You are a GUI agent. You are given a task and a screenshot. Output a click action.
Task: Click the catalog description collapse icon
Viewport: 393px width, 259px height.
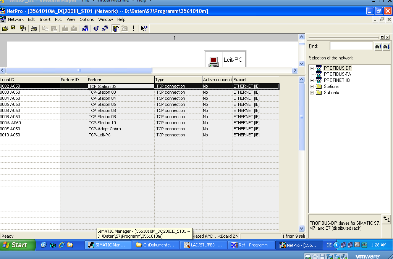[386, 219]
